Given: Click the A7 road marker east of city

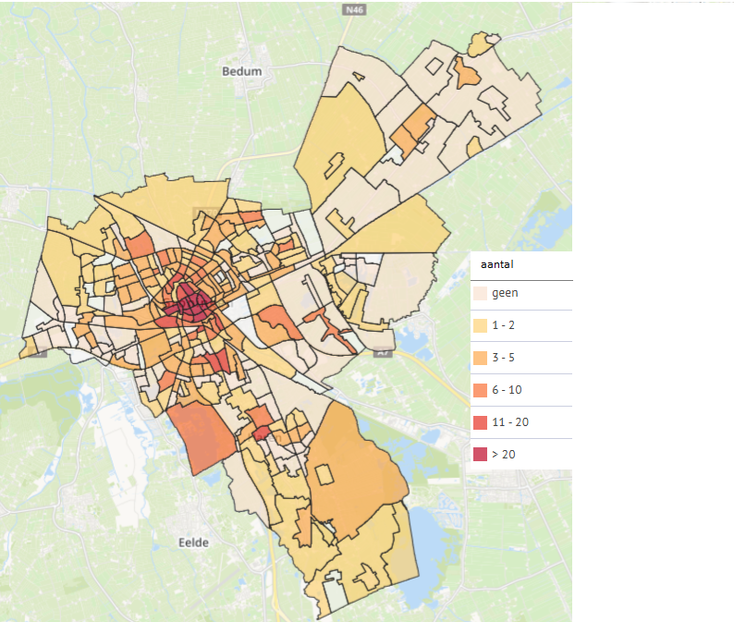Looking at the screenshot, I should [x=383, y=352].
